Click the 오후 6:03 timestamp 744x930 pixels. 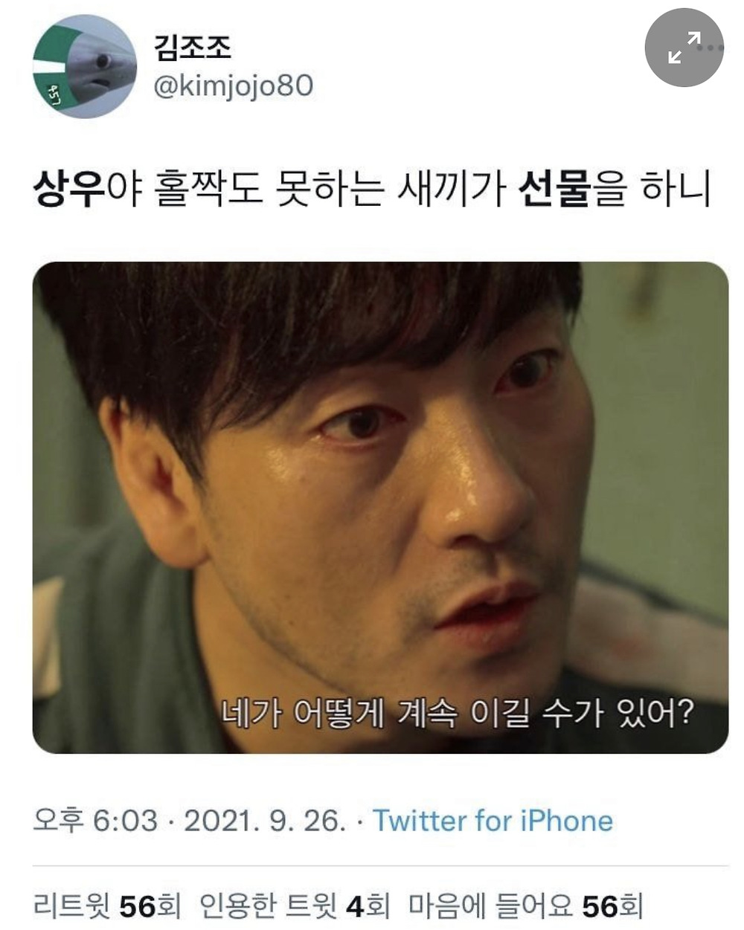(96, 821)
